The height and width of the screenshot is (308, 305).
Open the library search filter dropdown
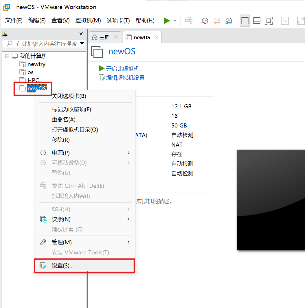pos(82,44)
